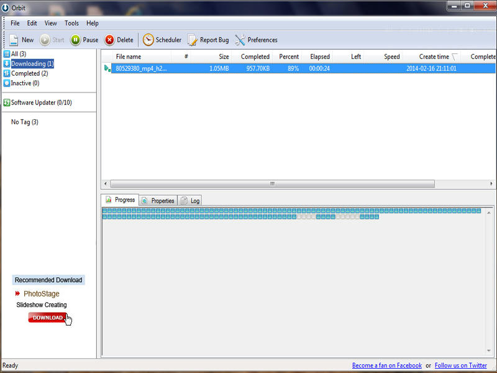Switch to the Progress tab
497x373 pixels.
pyautogui.click(x=120, y=200)
